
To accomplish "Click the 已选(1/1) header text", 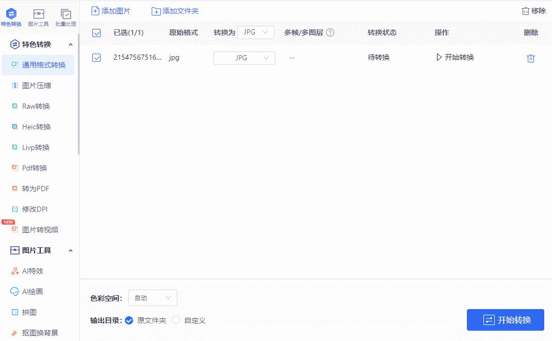I will 128,32.
